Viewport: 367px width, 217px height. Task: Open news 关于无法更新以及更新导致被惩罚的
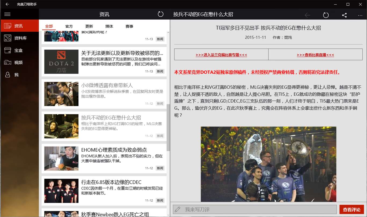click(104, 62)
